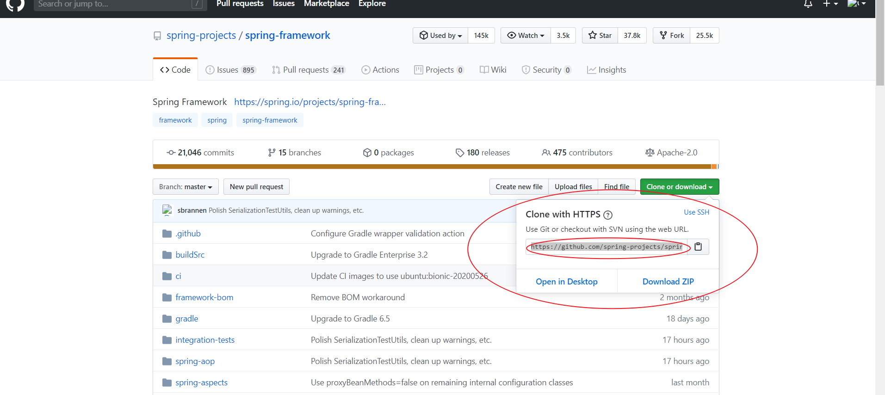Expand the Used by dropdown

tap(440, 36)
